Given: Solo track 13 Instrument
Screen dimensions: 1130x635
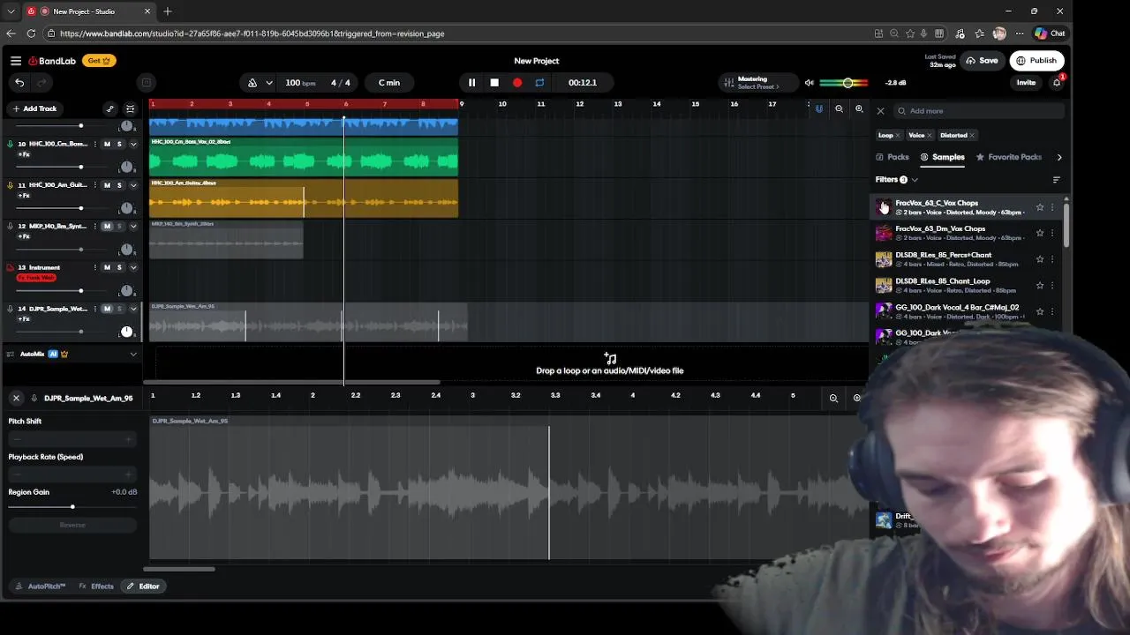Looking at the screenshot, I should point(119,267).
